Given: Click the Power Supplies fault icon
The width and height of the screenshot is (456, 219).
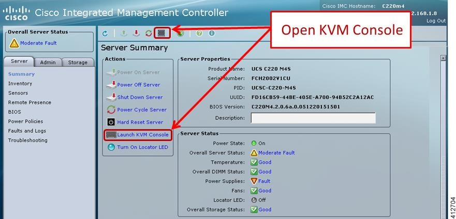Looking at the screenshot, I should coord(254,181).
